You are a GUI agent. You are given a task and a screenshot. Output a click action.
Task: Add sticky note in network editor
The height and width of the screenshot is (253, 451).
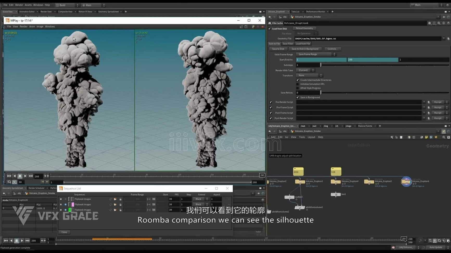click(x=426, y=137)
